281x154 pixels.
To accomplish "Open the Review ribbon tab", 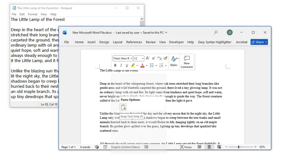I will pyautogui.click(x=151, y=42).
